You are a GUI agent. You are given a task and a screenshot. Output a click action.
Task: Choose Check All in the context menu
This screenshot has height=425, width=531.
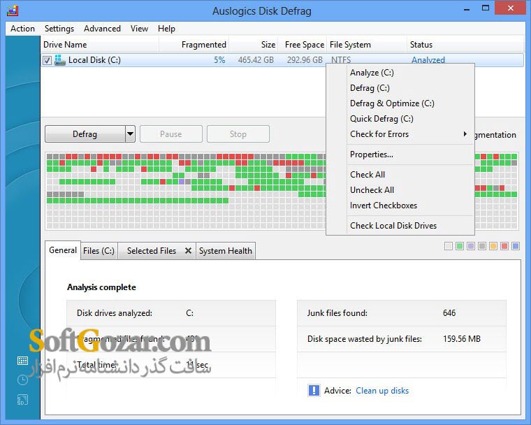tap(368, 175)
